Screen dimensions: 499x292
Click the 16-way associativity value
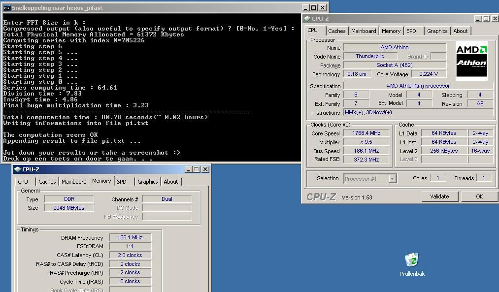[x=481, y=151]
